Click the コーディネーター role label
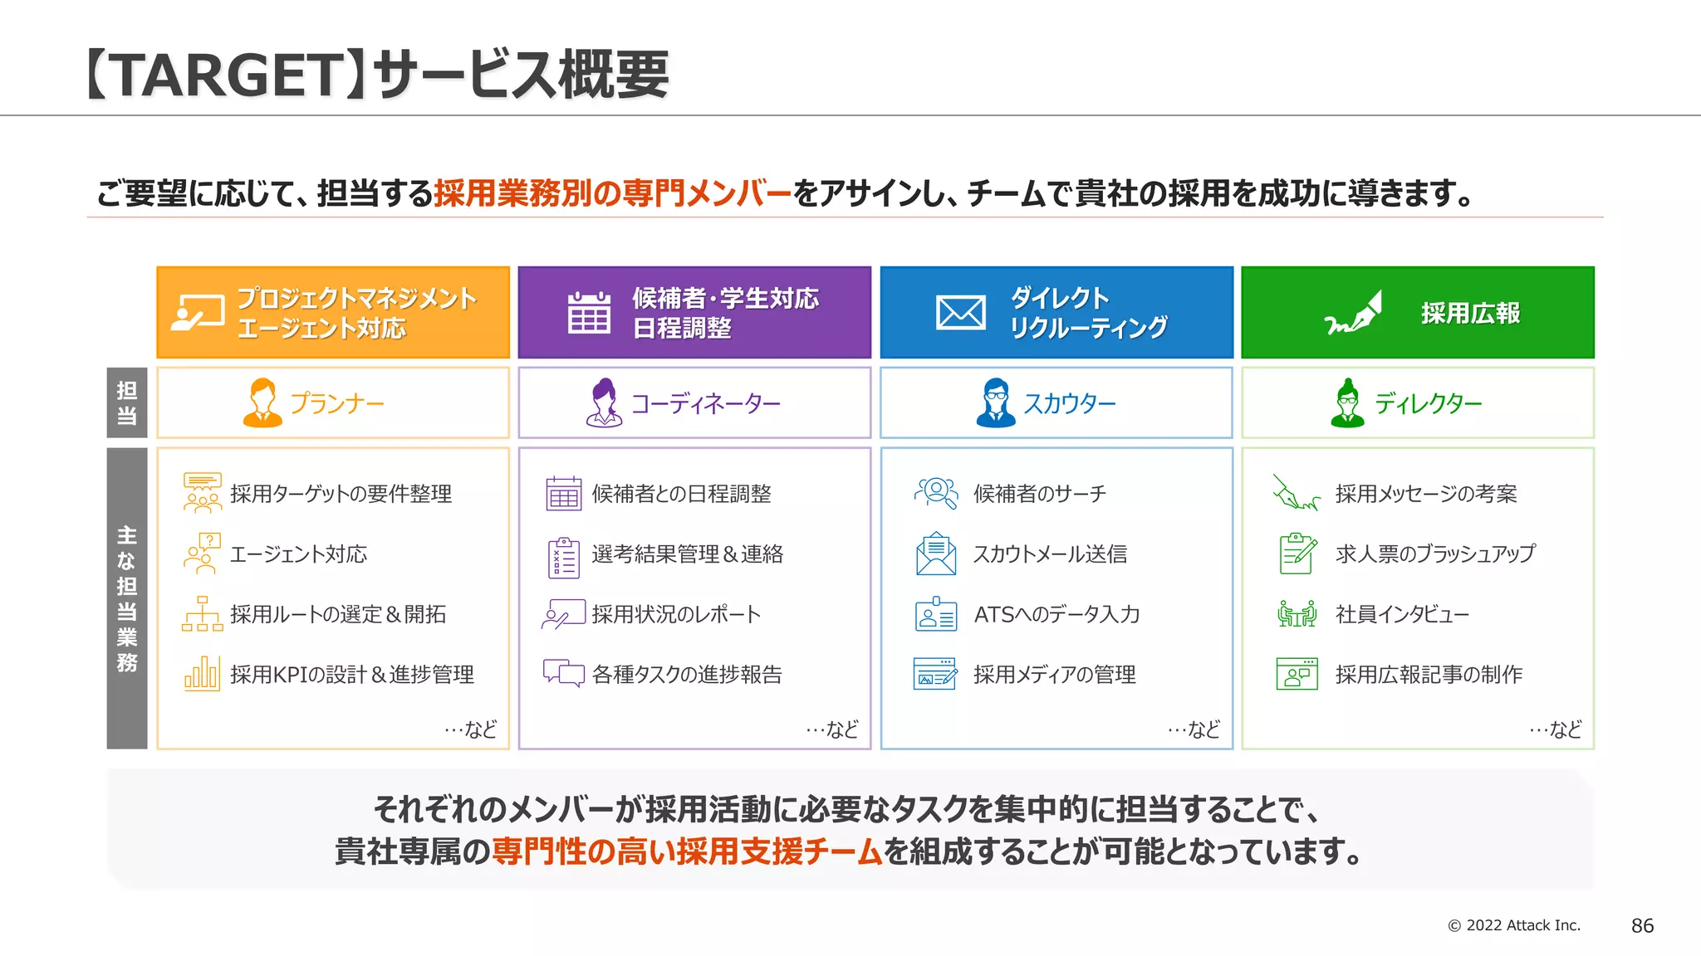This screenshot has width=1701, height=956. click(x=705, y=403)
